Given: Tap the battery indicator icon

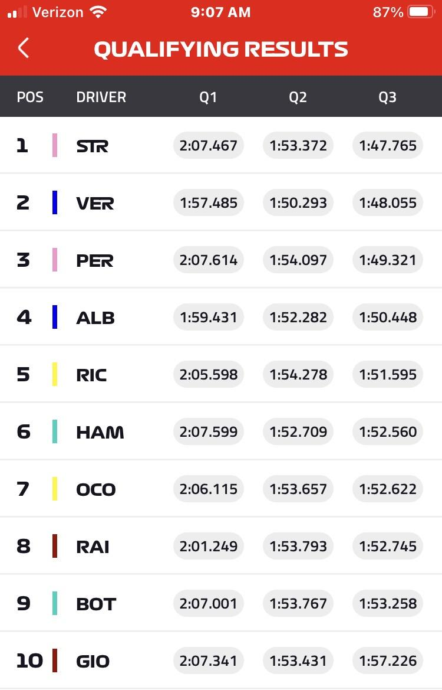Looking at the screenshot, I should [421, 12].
